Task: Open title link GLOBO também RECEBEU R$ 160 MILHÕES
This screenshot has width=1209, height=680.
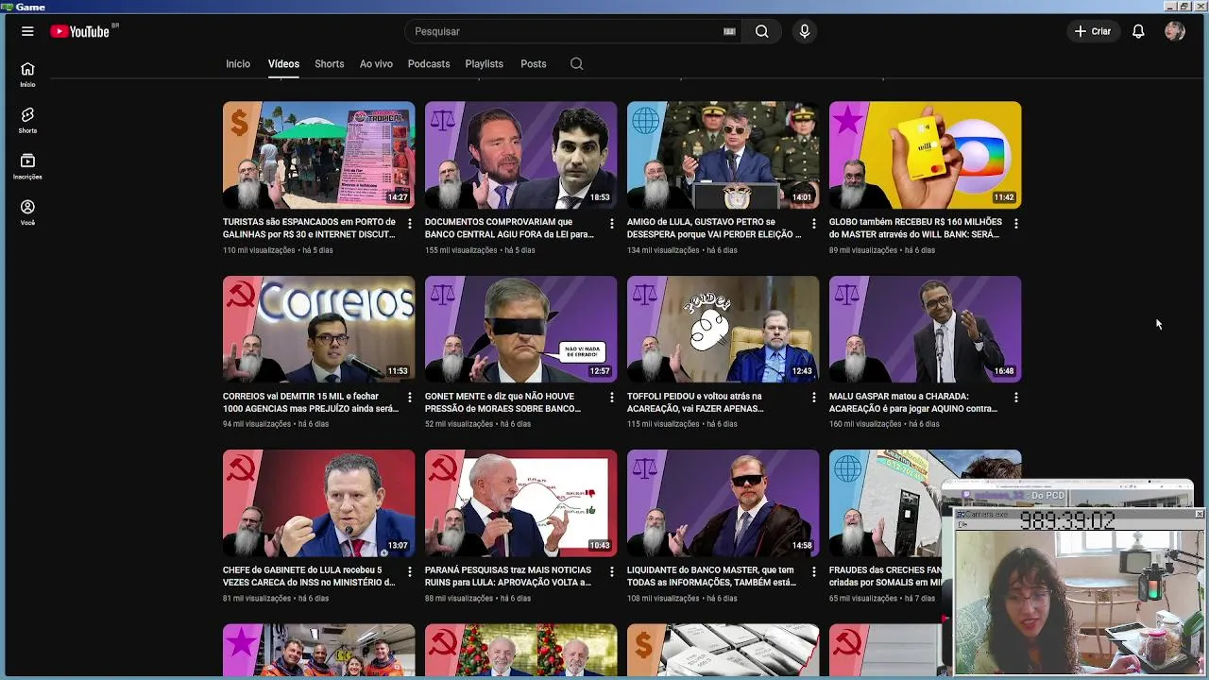Action: [x=915, y=228]
